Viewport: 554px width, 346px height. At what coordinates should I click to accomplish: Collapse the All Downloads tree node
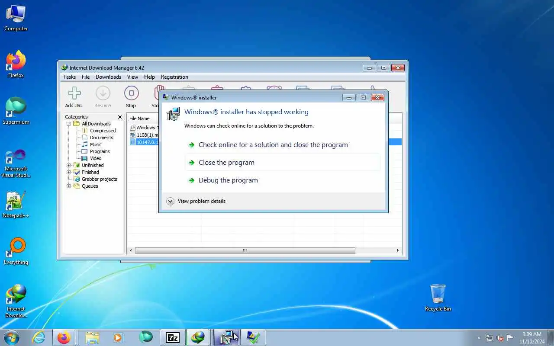click(x=68, y=124)
